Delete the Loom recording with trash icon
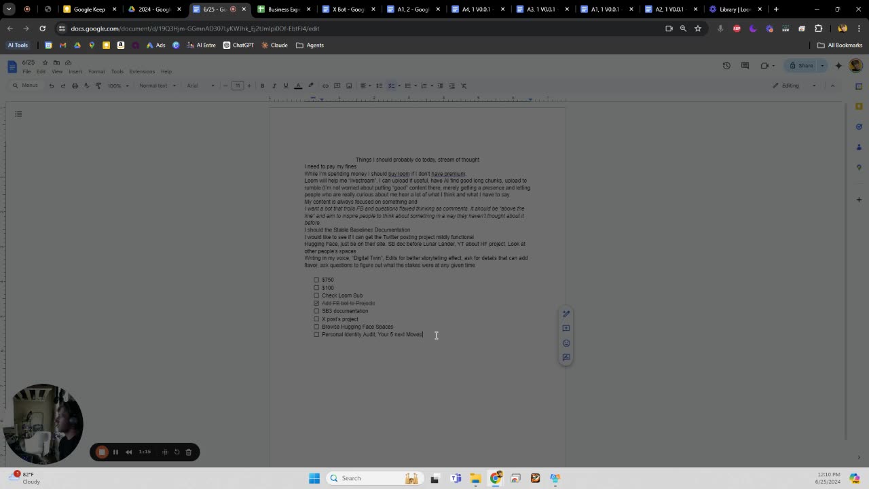 point(189,452)
